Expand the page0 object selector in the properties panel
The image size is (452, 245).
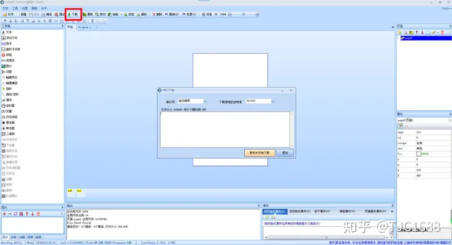click(x=424, y=120)
